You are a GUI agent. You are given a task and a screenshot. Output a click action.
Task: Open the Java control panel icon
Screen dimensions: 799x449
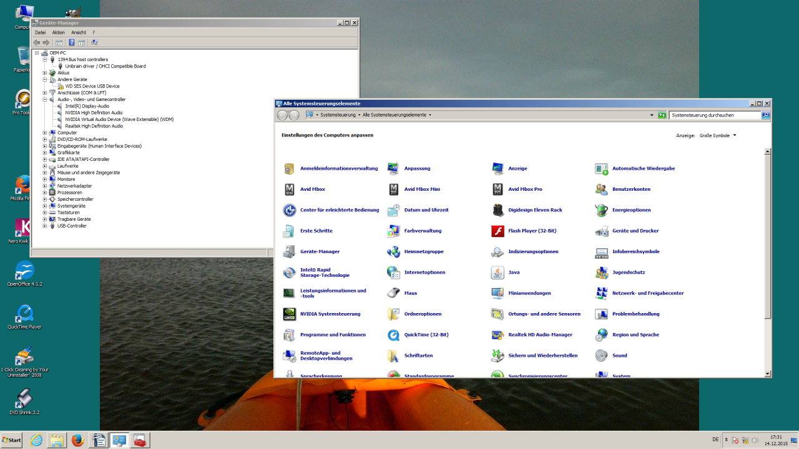498,273
